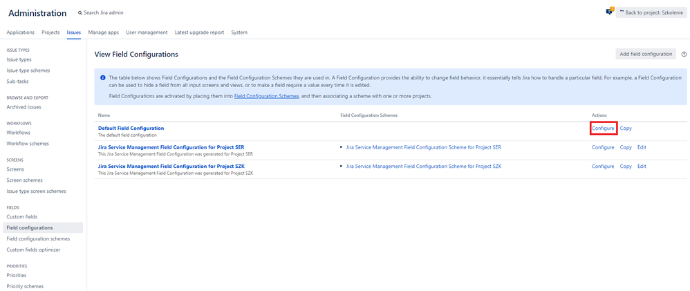Click 'The default field configuration' description
Screen dimensions: 690x291
click(127, 135)
